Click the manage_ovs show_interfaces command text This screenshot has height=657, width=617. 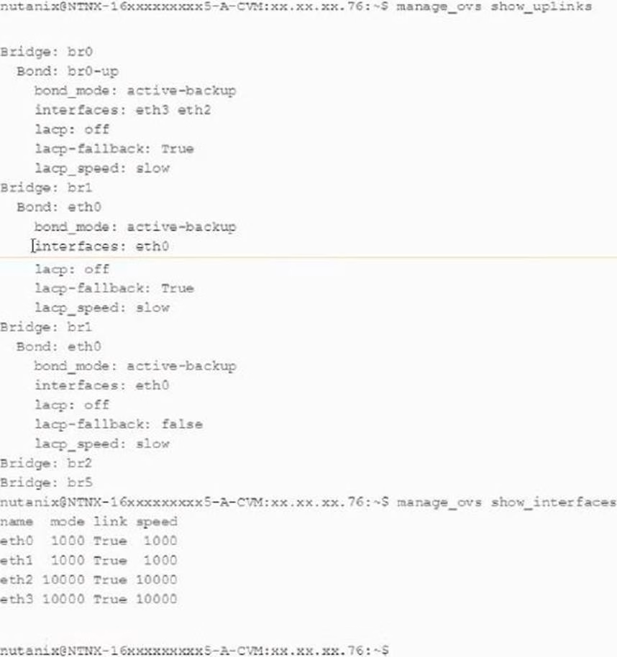point(506,502)
